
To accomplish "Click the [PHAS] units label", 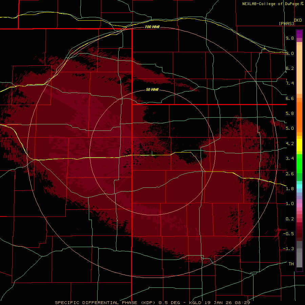I will coord(286,23).
